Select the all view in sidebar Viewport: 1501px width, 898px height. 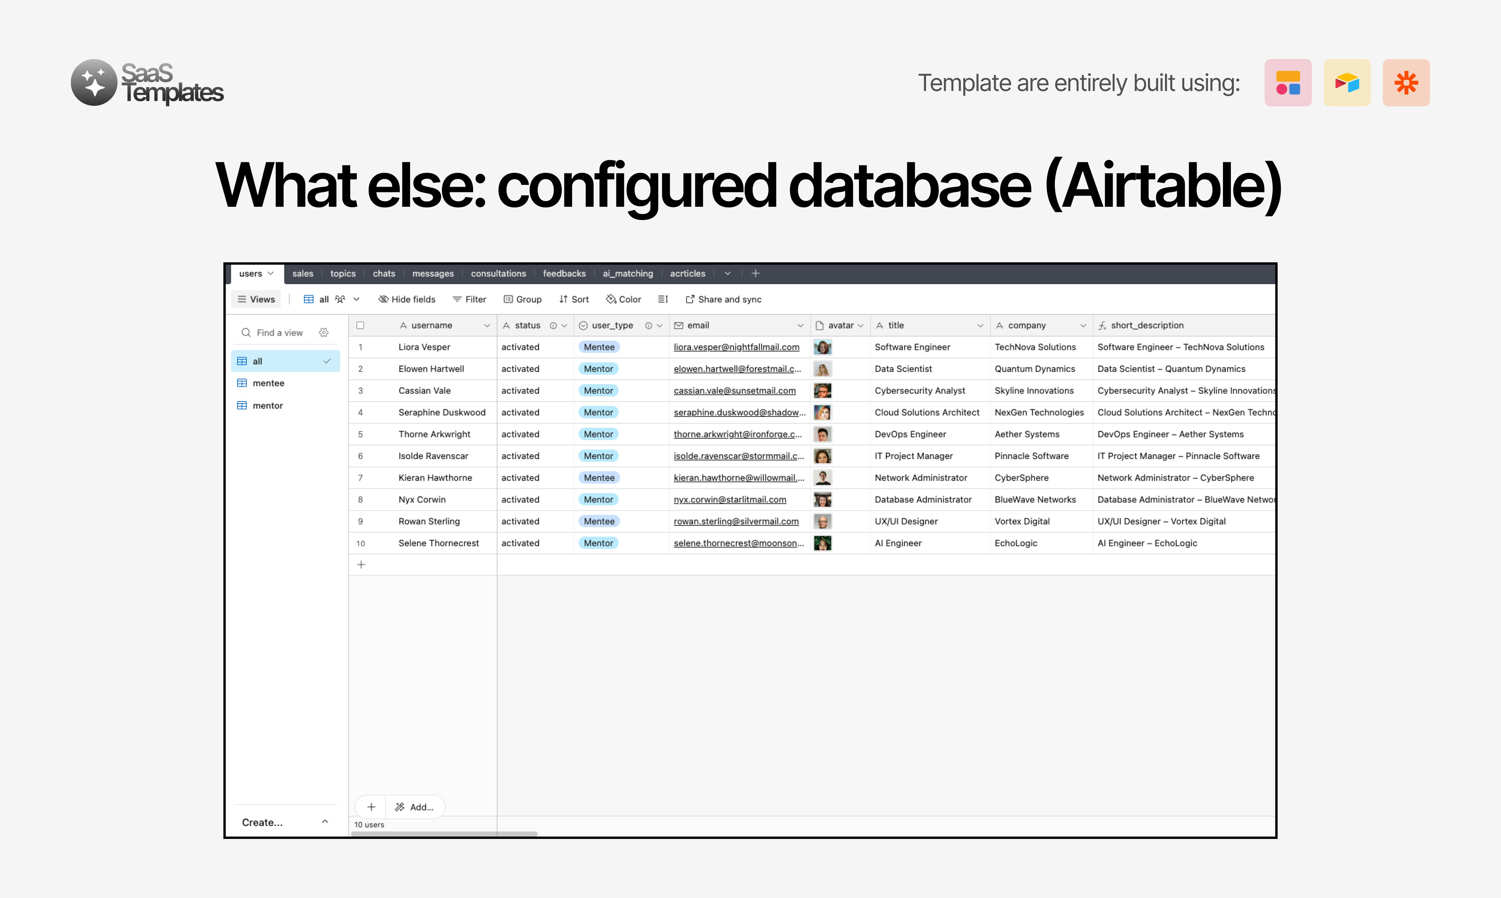(285, 361)
